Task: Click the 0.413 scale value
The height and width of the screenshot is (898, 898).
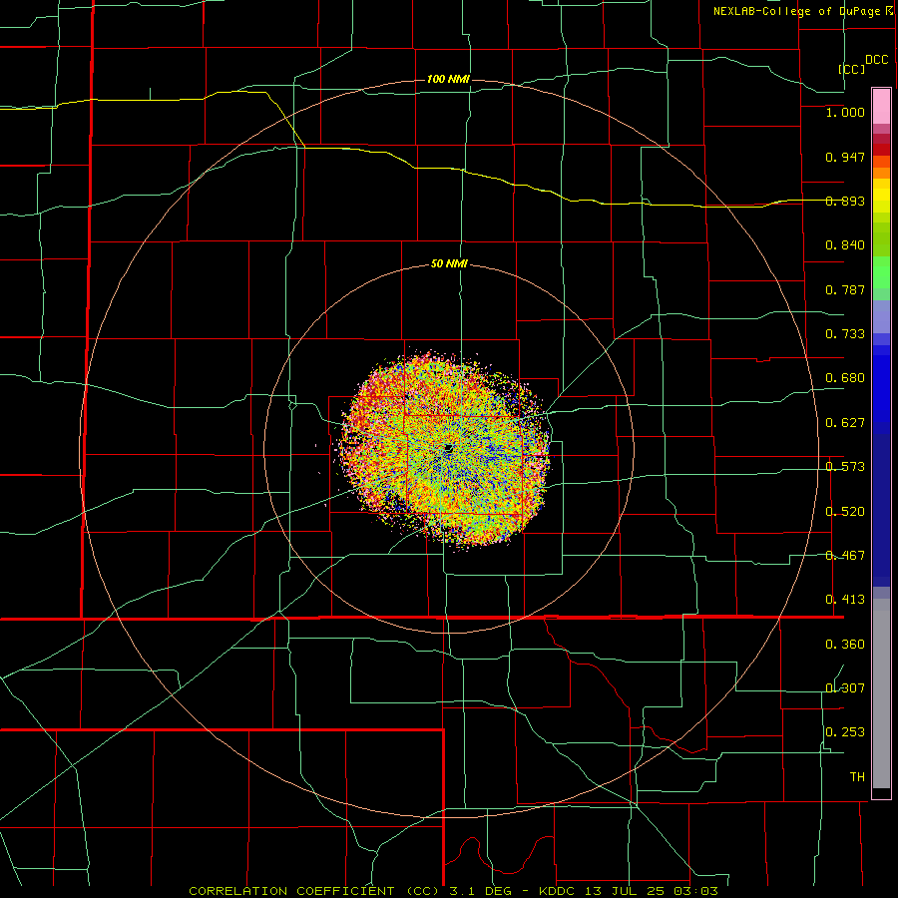Action: click(x=845, y=600)
